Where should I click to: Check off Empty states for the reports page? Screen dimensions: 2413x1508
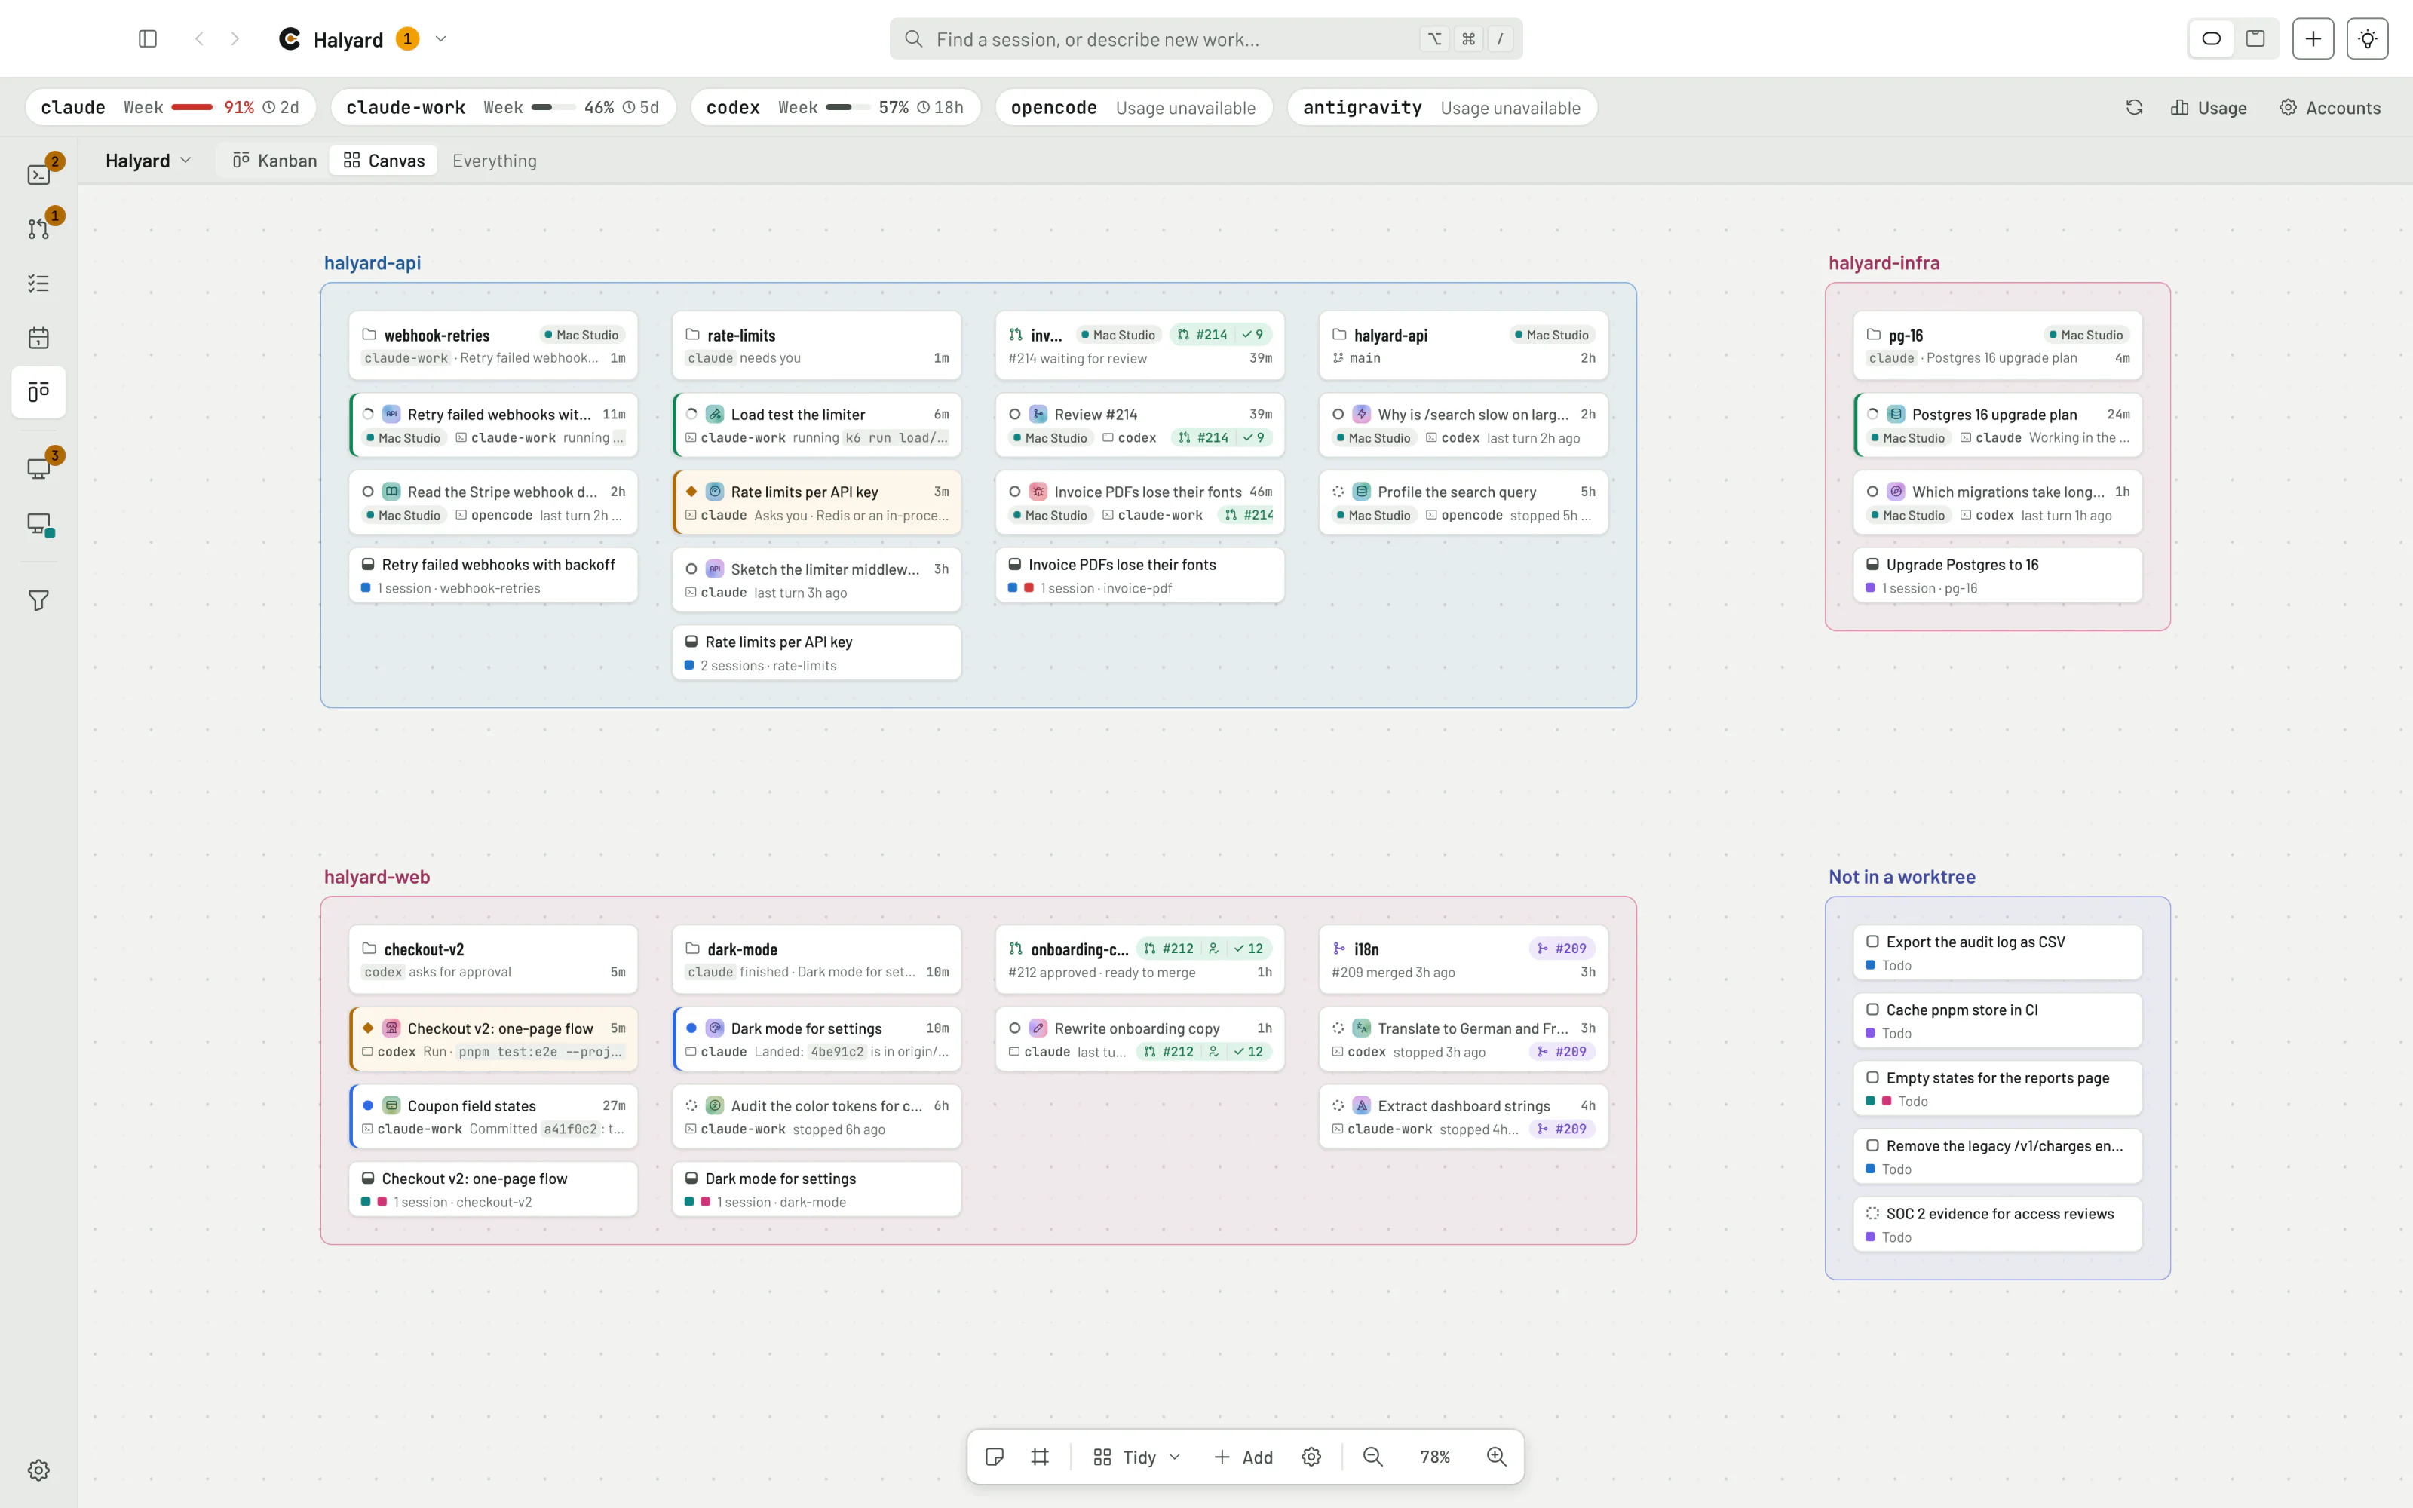point(1872,1077)
